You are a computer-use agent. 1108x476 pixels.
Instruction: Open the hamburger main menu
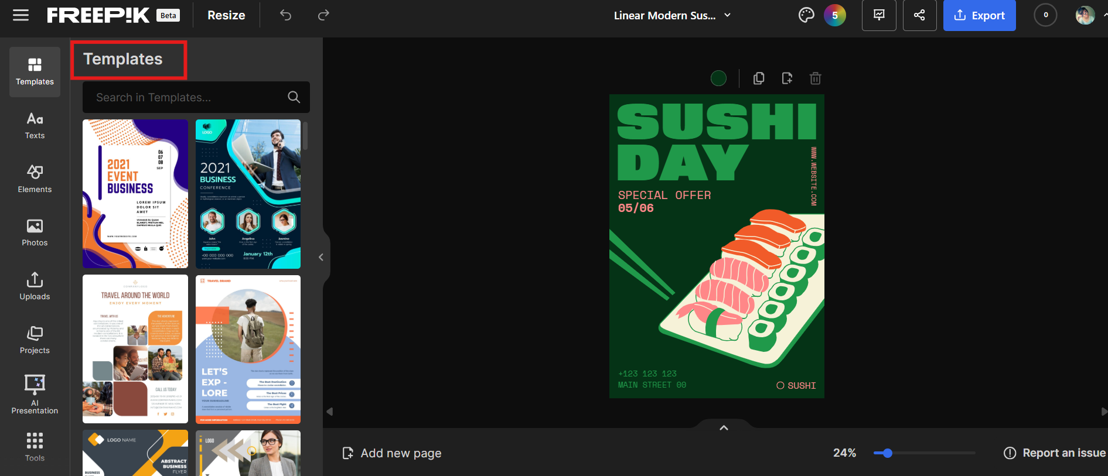click(x=21, y=15)
